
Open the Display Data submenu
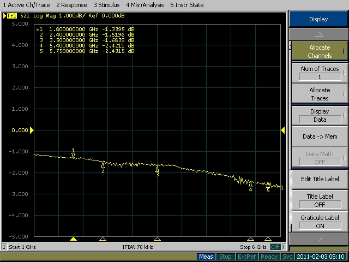tap(320, 115)
